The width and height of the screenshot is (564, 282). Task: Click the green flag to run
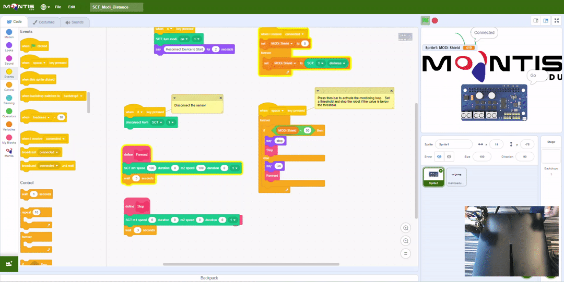tap(426, 20)
